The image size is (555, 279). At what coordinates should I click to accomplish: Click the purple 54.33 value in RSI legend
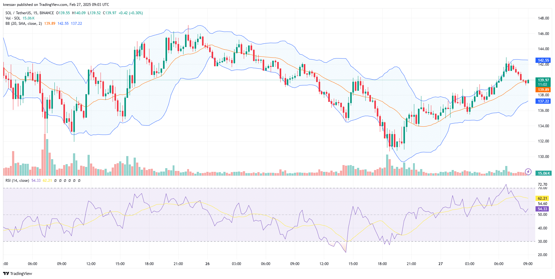[x=36, y=181]
